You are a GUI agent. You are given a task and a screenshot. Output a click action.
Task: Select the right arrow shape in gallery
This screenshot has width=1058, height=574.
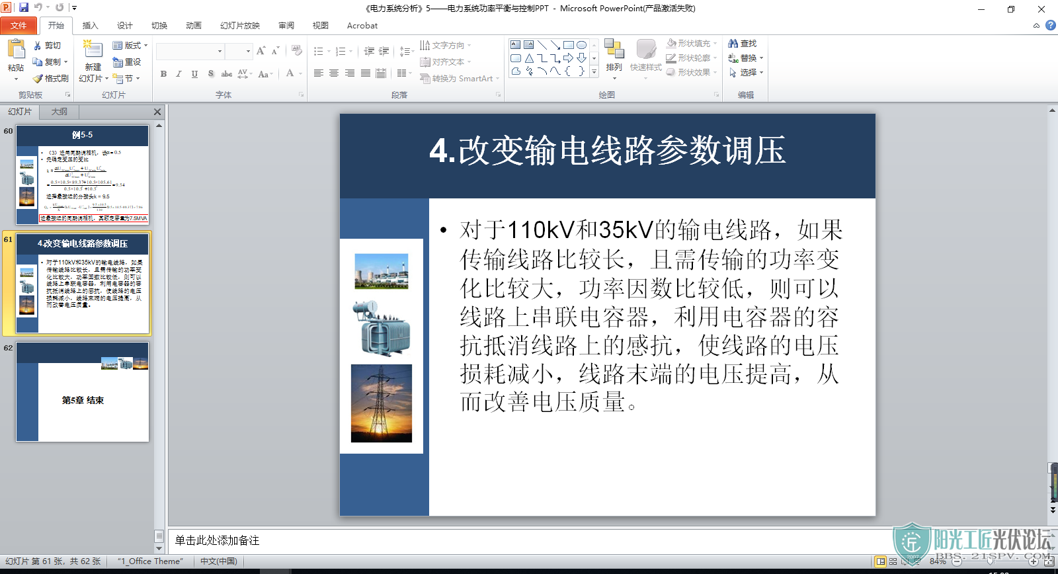click(568, 58)
